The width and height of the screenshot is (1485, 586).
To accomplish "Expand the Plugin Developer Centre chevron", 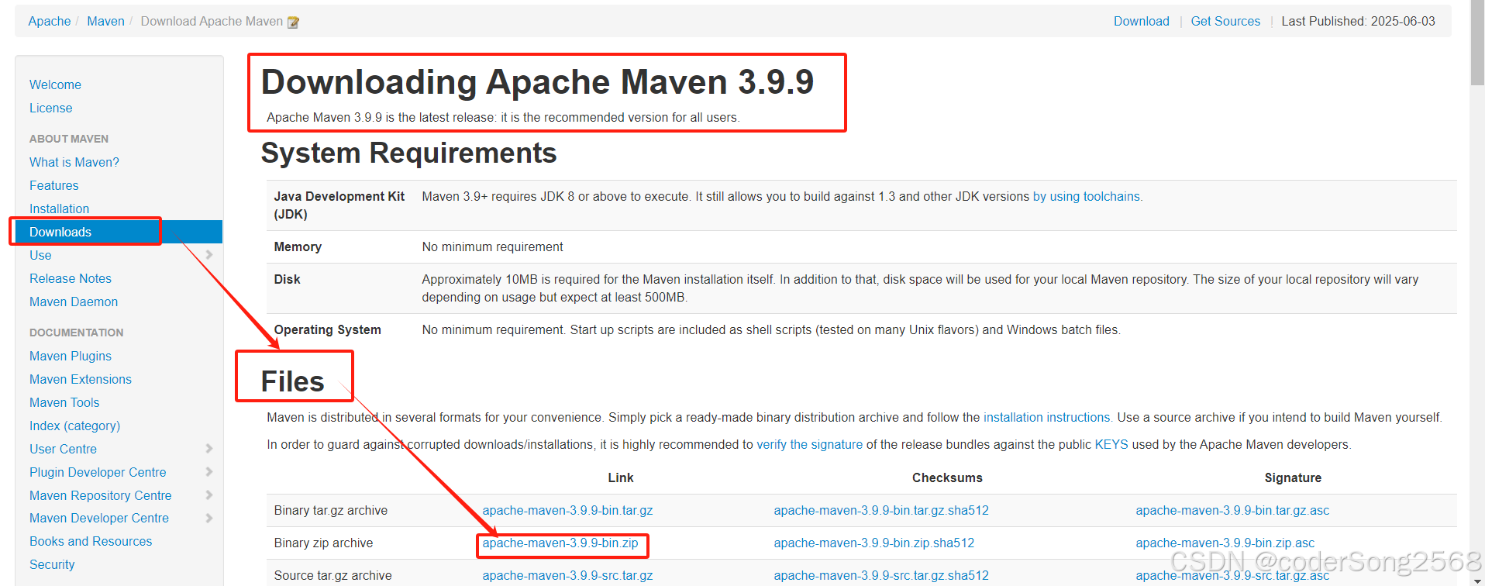I will pos(209,472).
